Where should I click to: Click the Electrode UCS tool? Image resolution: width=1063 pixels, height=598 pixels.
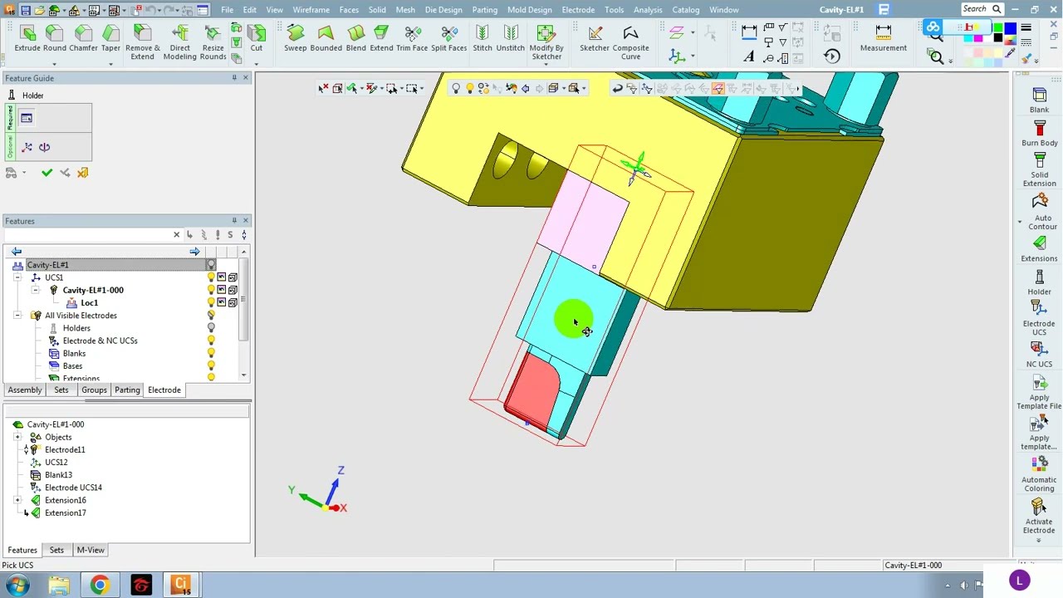(1039, 319)
